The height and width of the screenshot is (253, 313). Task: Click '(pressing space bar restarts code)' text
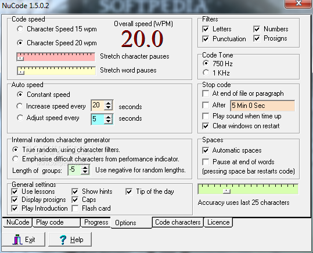(x=249, y=171)
